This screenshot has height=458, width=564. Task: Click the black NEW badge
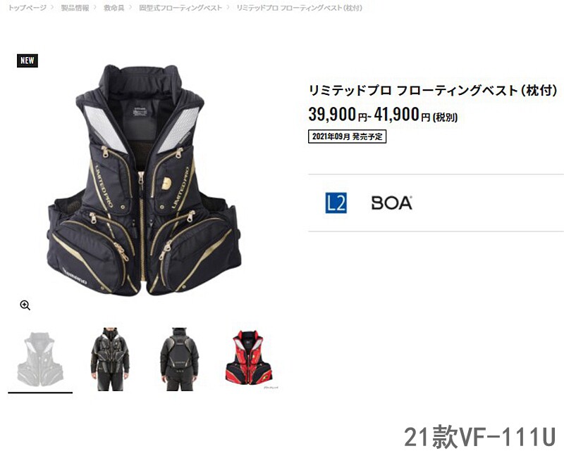(27, 61)
